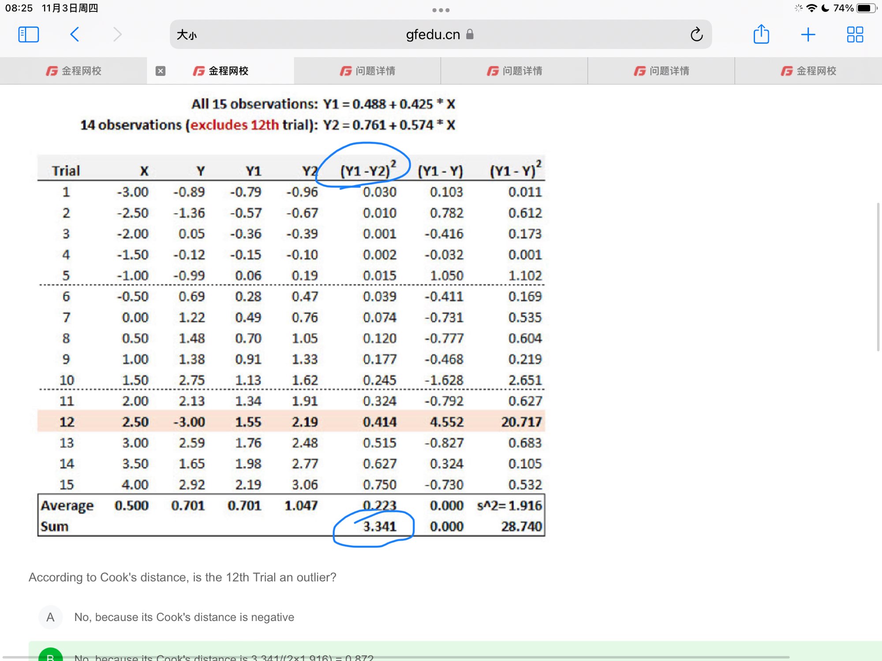Open the Safari sidebar panel
This screenshot has width=882, height=661.
pyautogui.click(x=29, y=34)
